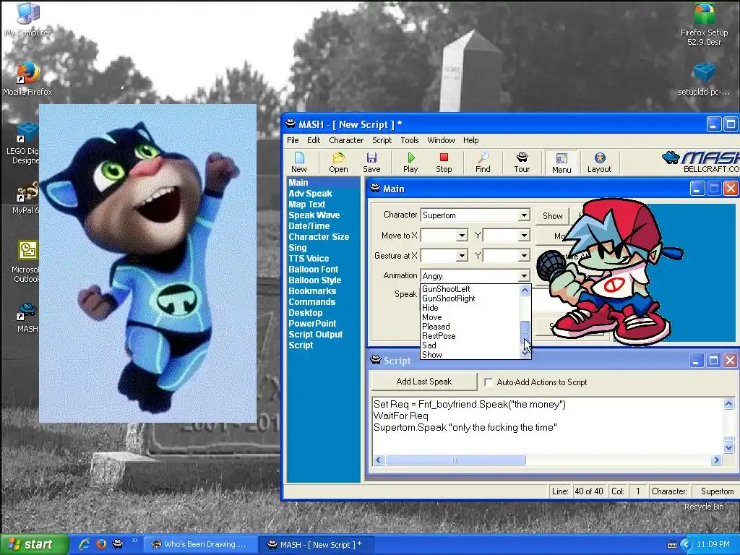The image size is (740, 555).
Task: Click the Layout toolbar icon
Action: pos(599,163)
